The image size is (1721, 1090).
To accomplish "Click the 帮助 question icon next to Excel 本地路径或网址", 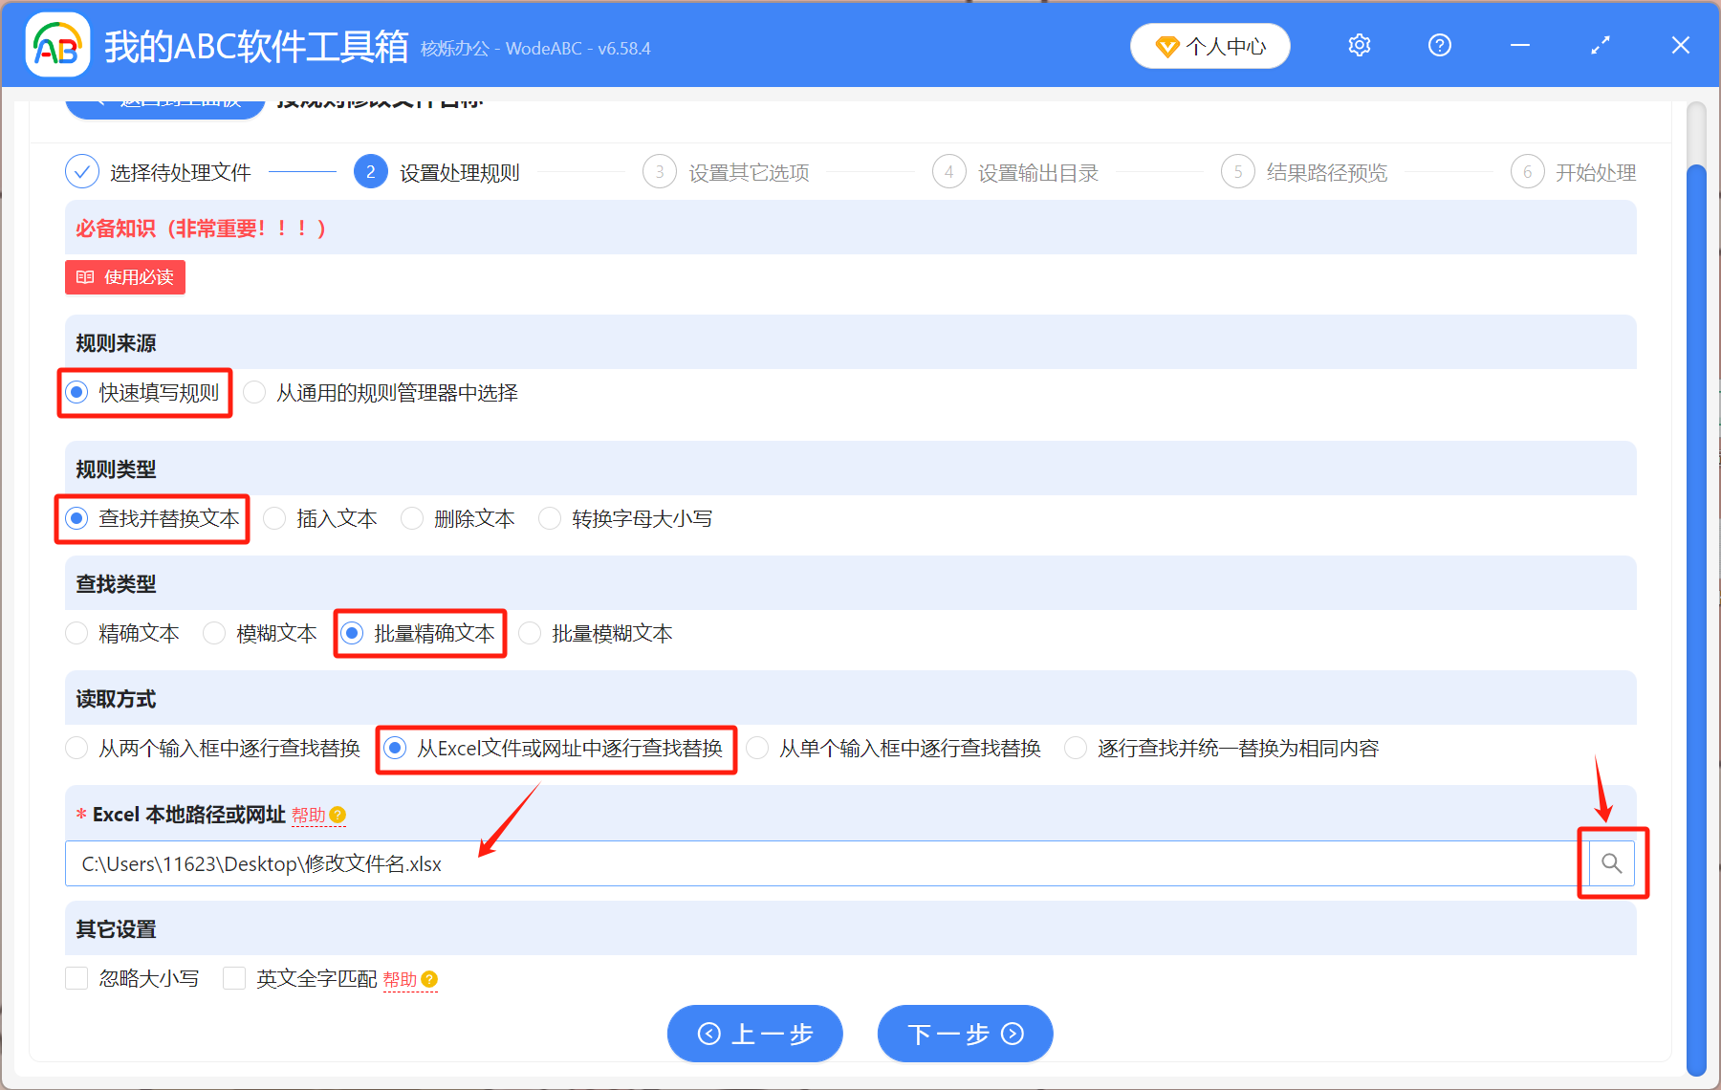I will 339,815.
